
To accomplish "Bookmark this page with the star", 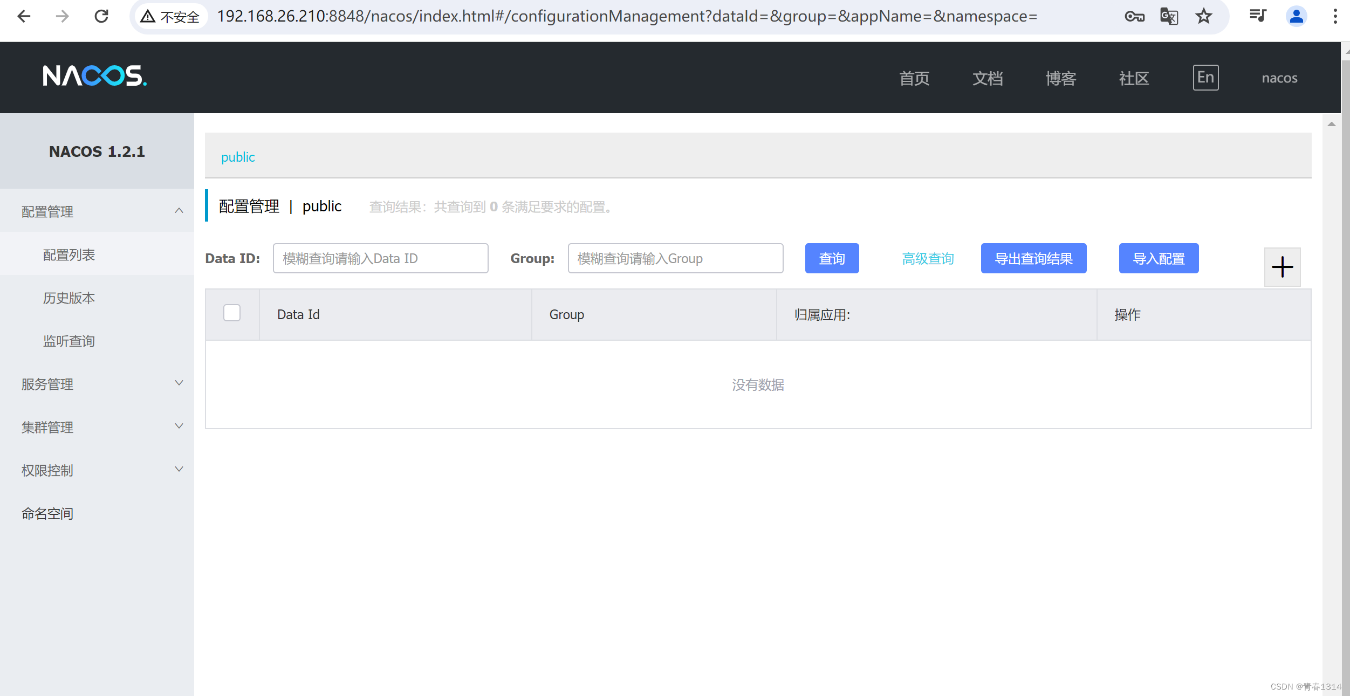I will (1204, 16).
